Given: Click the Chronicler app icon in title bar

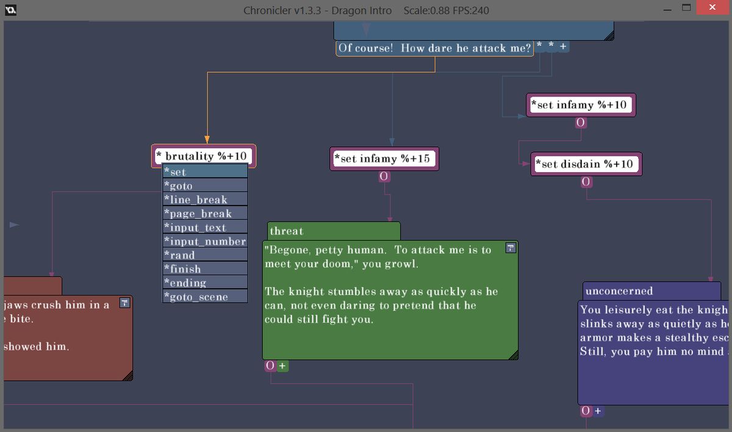Looking at the screenshot, I should click(10, 10).
